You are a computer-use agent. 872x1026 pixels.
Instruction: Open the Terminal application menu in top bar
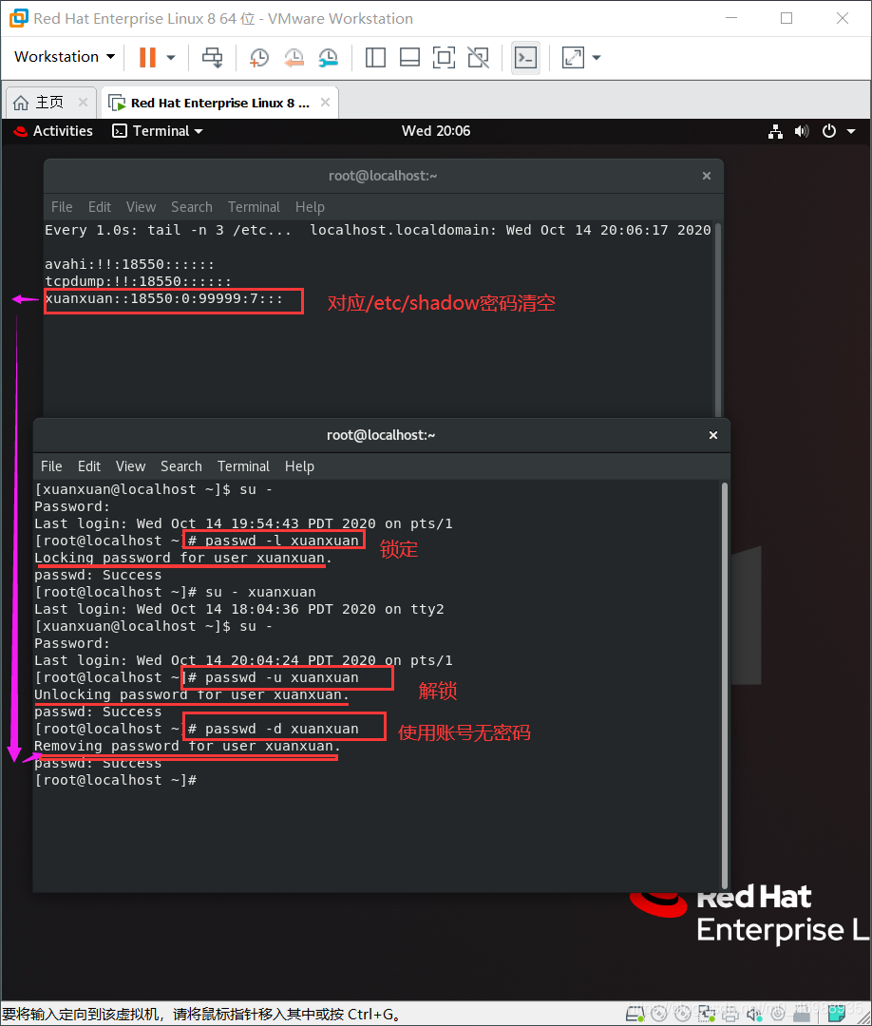tap(158, 131)
